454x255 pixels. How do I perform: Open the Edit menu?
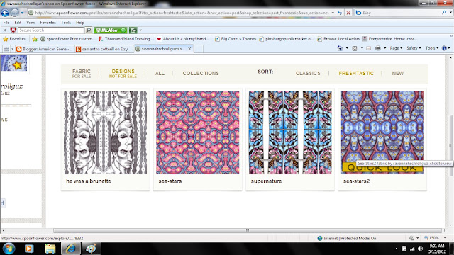[18, 22]
